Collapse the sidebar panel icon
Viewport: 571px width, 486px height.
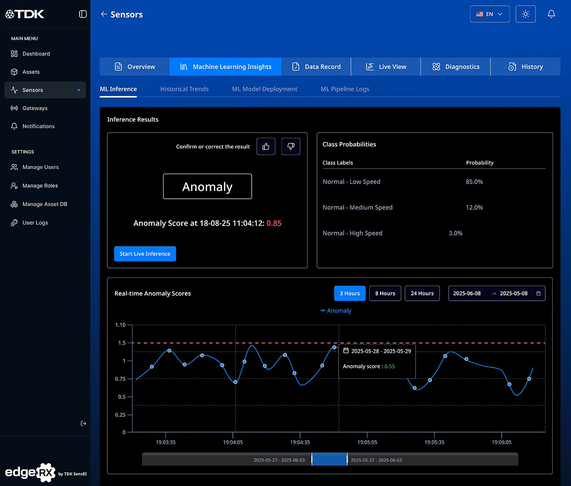tap(83, 14)
